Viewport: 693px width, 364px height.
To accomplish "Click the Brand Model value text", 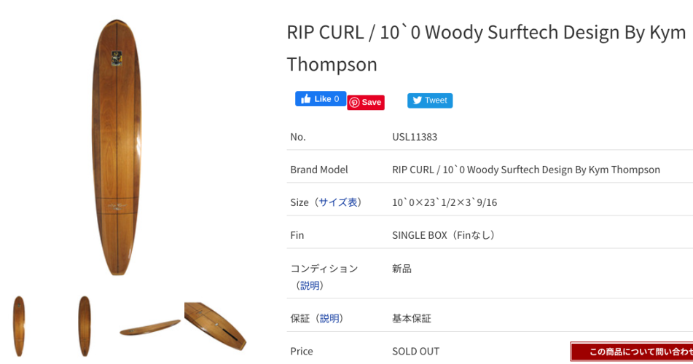I will pyautogui.click(x=525, y=170).
